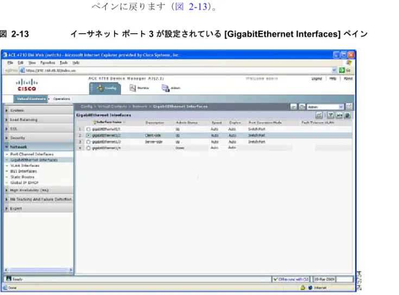Click the table toolbar icon left of the Filter funnel
The image size is (399, 295).
319,115
